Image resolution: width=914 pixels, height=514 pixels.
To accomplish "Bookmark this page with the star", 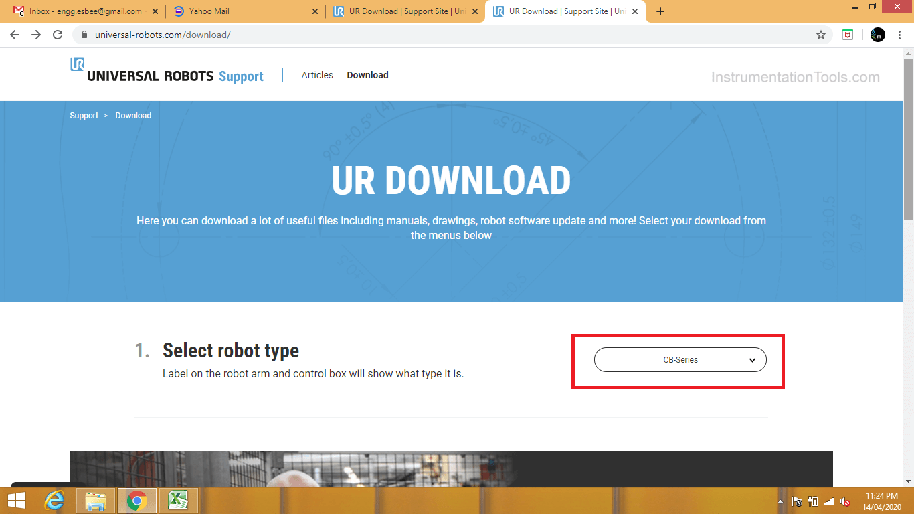I will (x=821, y=35).
